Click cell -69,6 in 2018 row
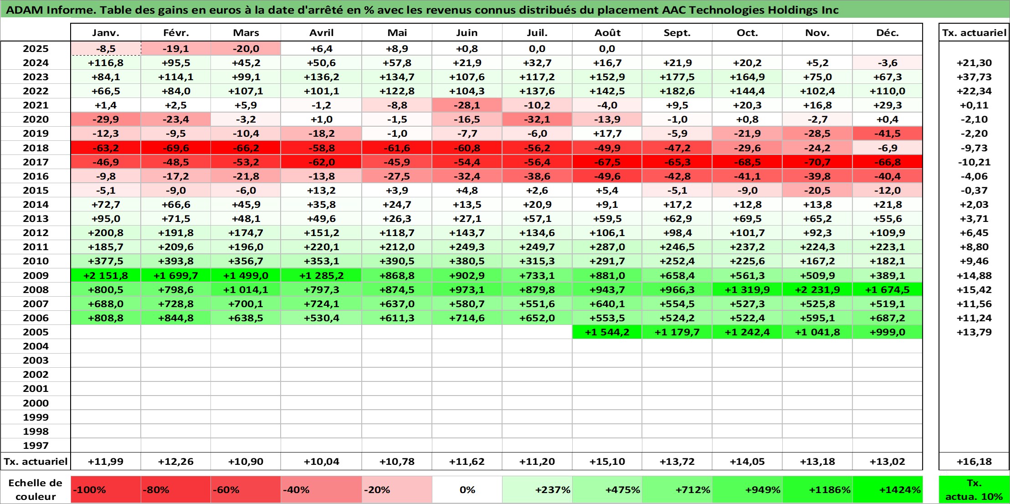1010x504 pixels. coord(176,148)
